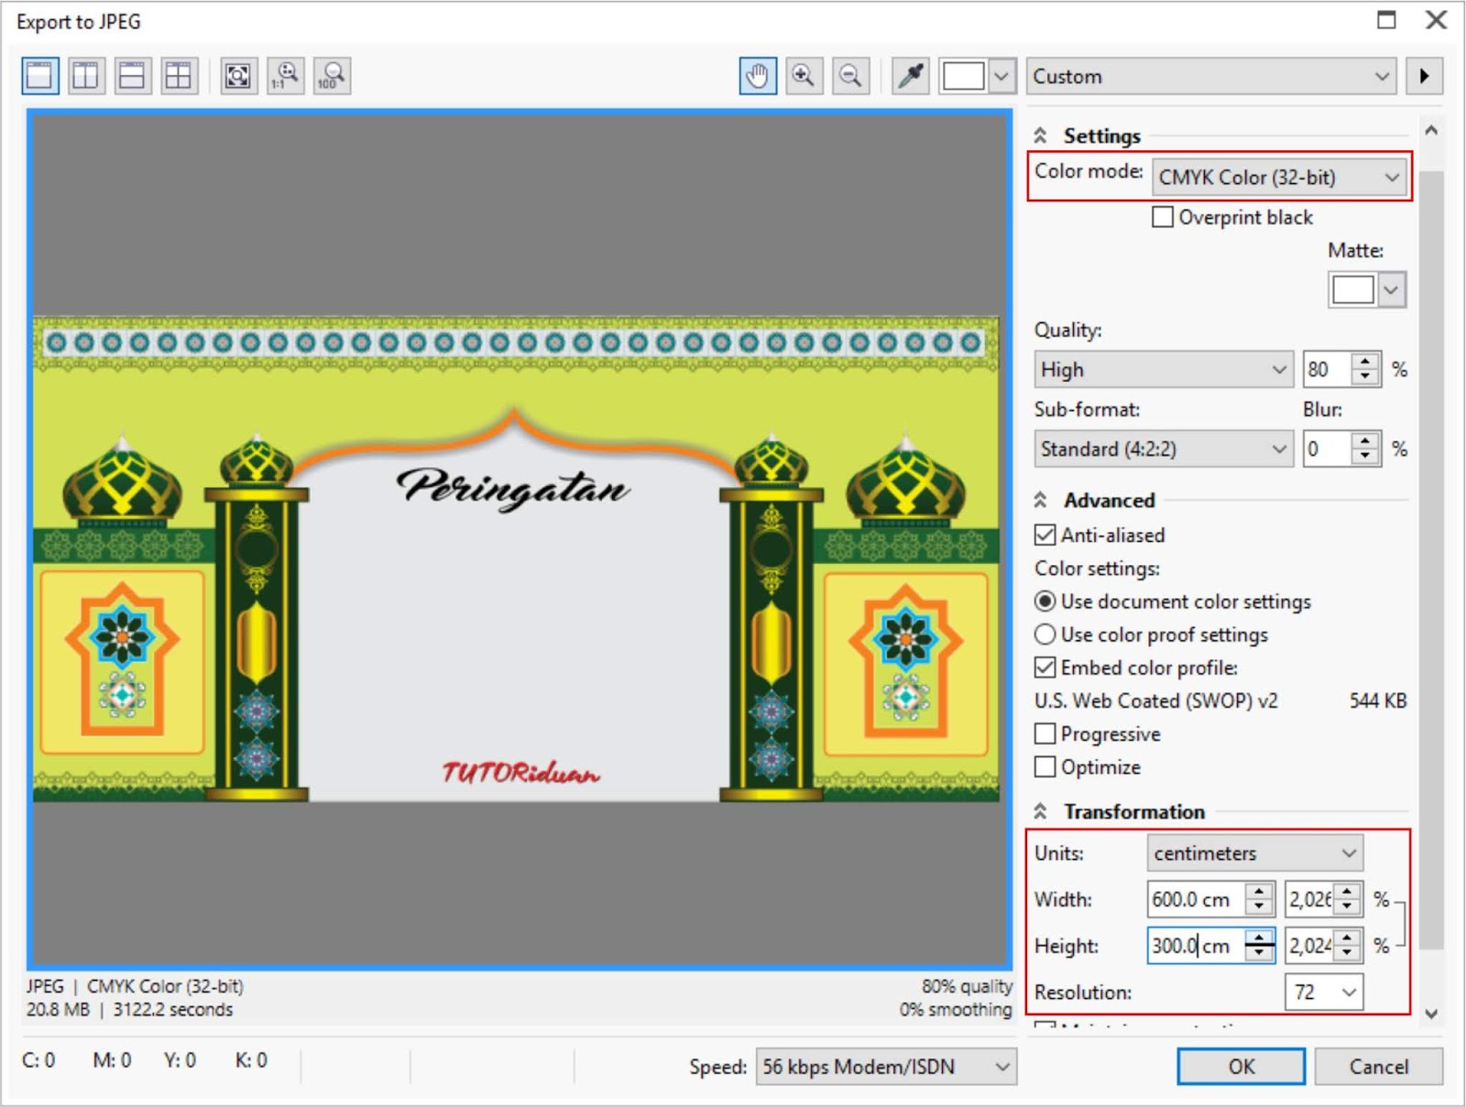Change Units using the centimeters dropdown
This screenshot has height=1107, width=1466.
click(x=1253, y=852)
